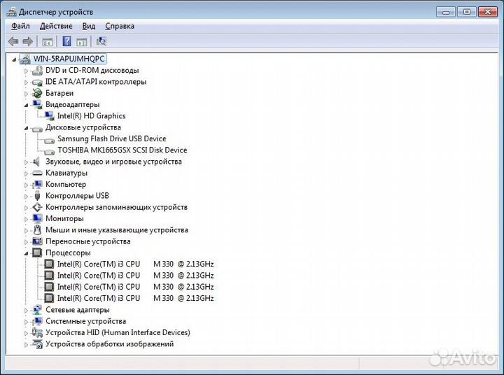Expand IDE ATA/ATAPI контроллеры node
The image size is (504, 375).
coord(27,83)
